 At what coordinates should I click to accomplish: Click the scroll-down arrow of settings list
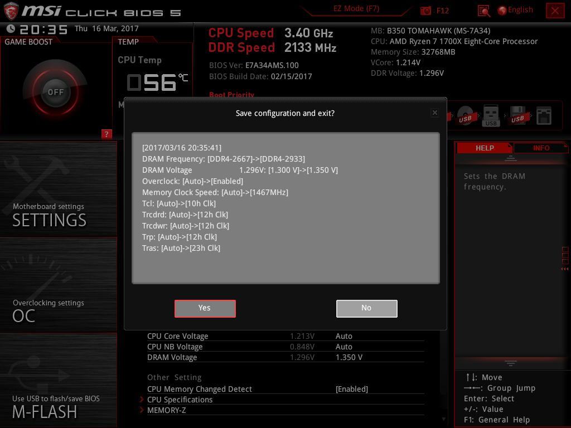point(443,419)
